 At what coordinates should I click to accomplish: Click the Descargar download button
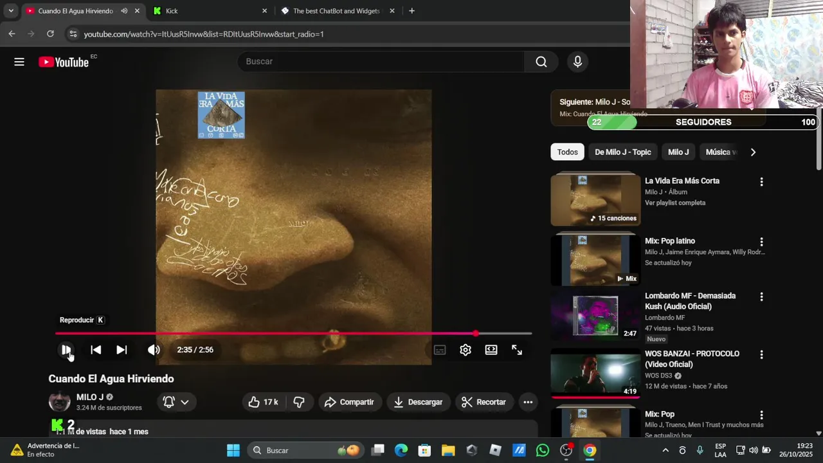tap(418, 402)
